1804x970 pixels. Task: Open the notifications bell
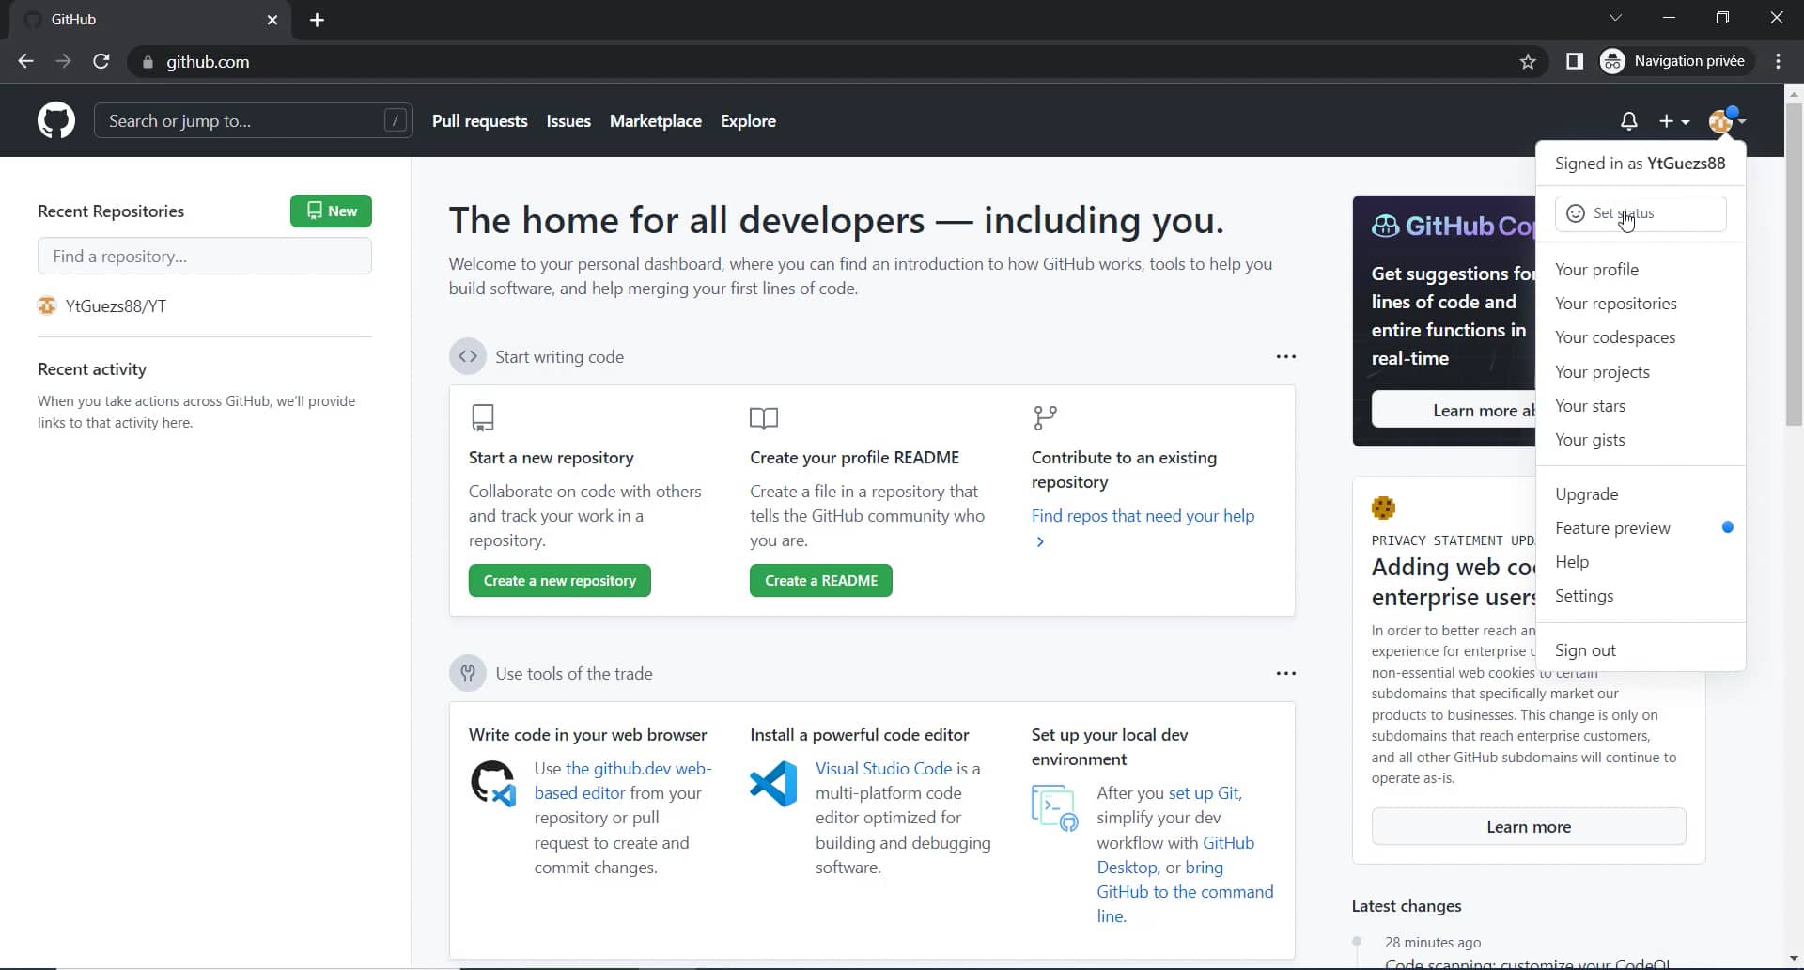pos(1629,121)
